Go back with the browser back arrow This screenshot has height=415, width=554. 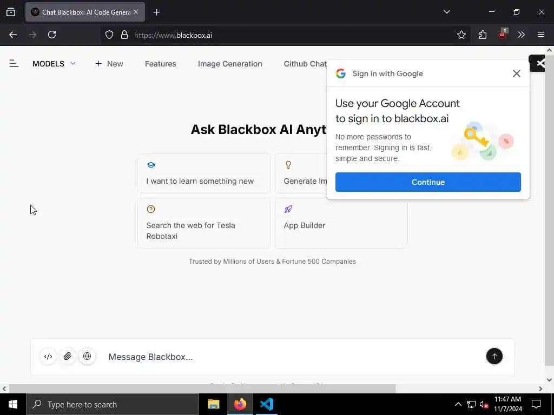(x=13, y=35)
